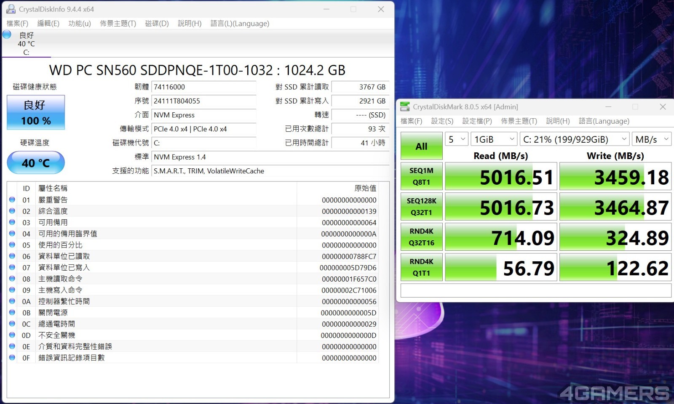Open the unit dropdown showing MB/s
The width and height of the screenshot is (674, 404).
pyautogui.click(x=652, y=139)
